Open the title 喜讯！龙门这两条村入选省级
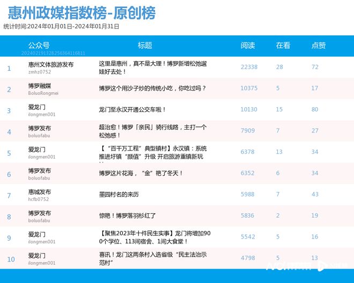Screen dimensions: 354x283 (153, 259)
